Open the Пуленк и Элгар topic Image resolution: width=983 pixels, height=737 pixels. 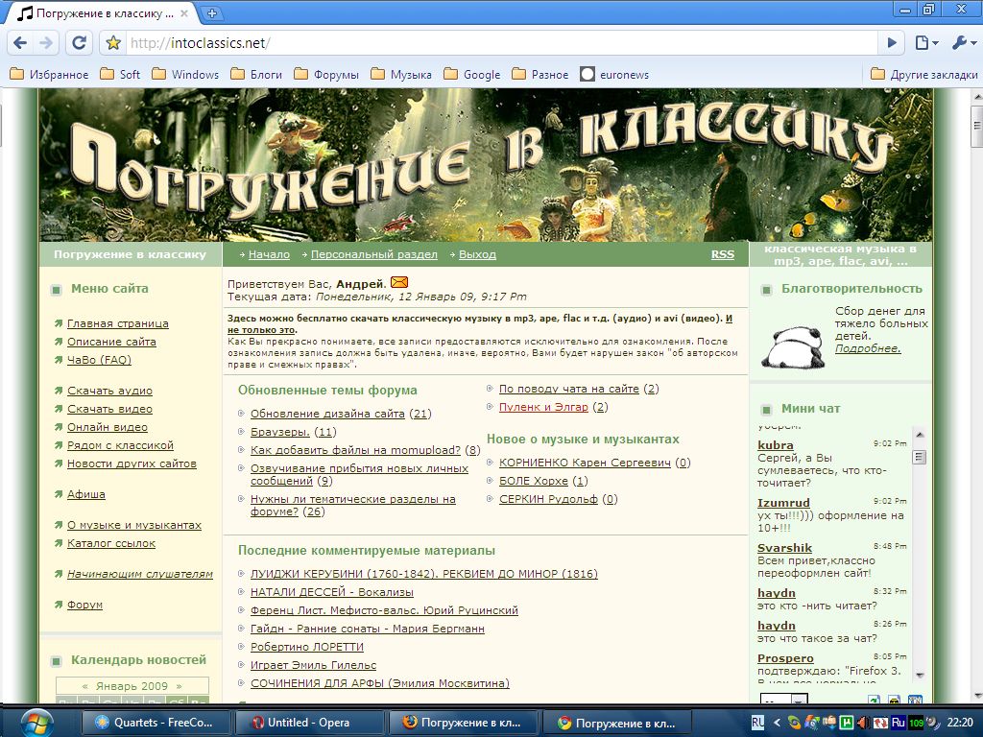tap(543, 407)
